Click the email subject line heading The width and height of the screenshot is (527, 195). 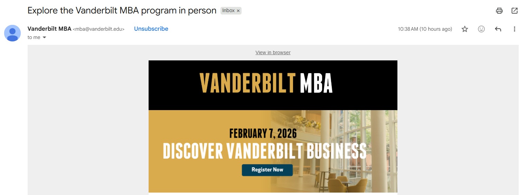(122, 10)
